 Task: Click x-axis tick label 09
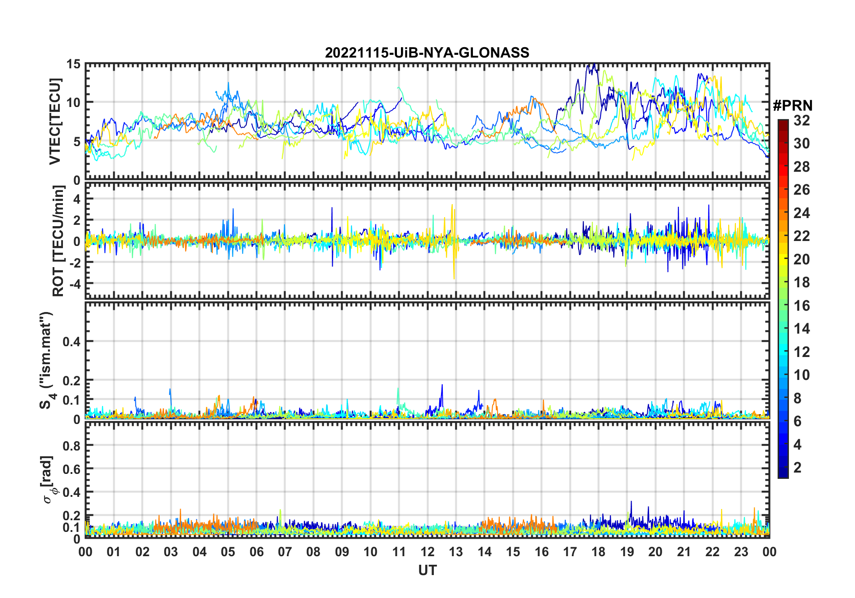coord(342,552)
